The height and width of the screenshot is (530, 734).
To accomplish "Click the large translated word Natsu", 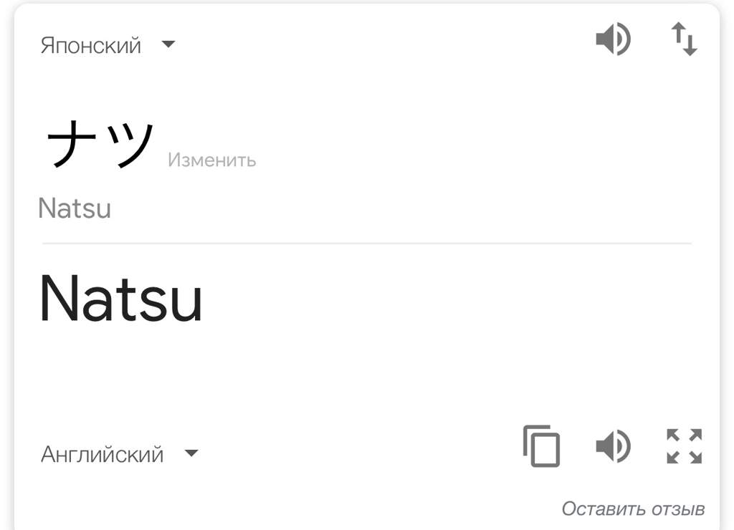I will (x=121, y=299).
